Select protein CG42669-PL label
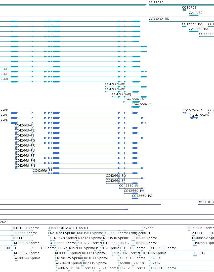The image size is (214, 272). (24, 125)
